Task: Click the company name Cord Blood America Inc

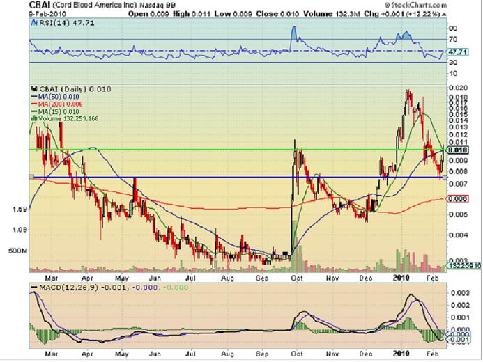Action: [95, 6]
